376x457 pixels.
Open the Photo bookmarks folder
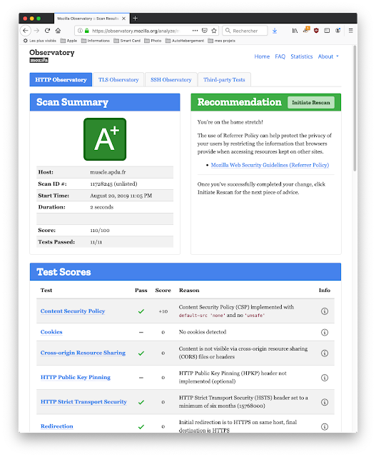tap(153, 41)
